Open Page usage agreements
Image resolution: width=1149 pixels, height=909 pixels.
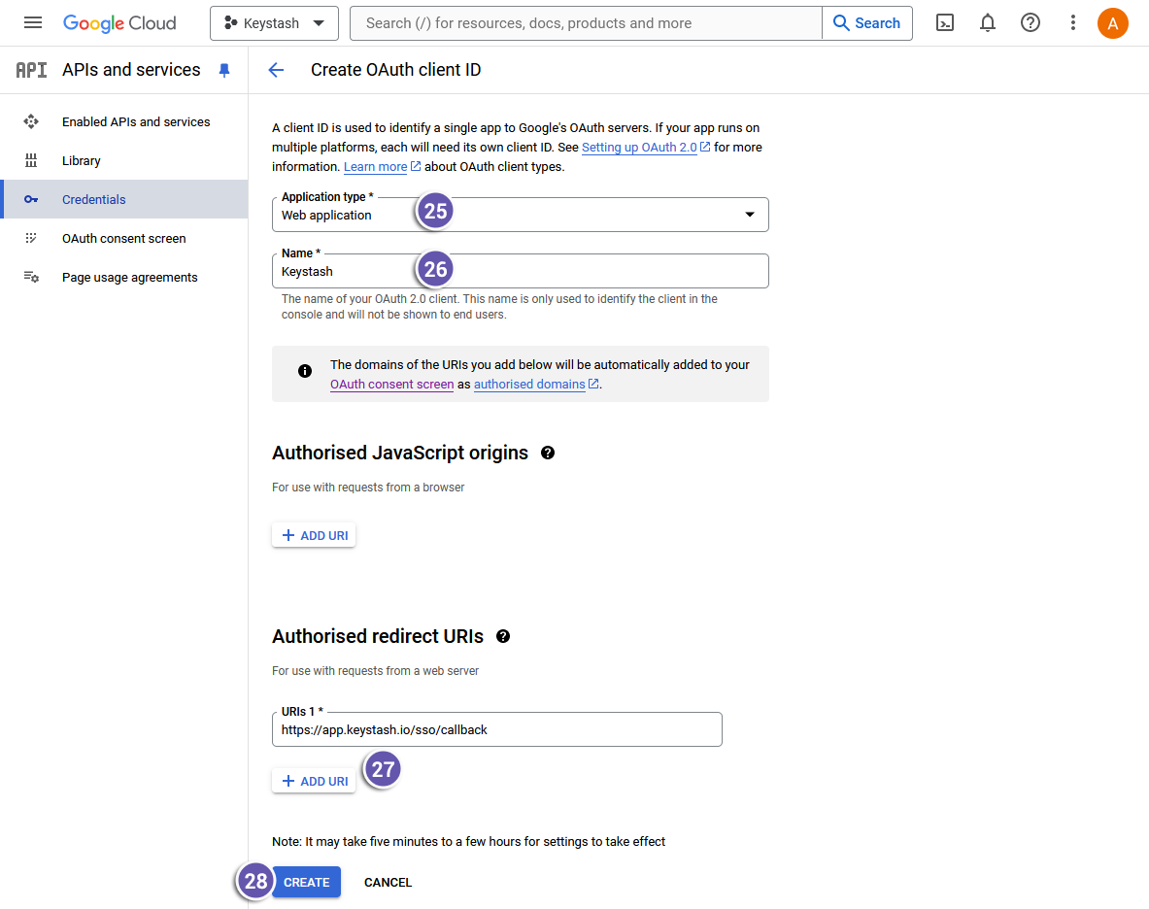tap(124, 277)
